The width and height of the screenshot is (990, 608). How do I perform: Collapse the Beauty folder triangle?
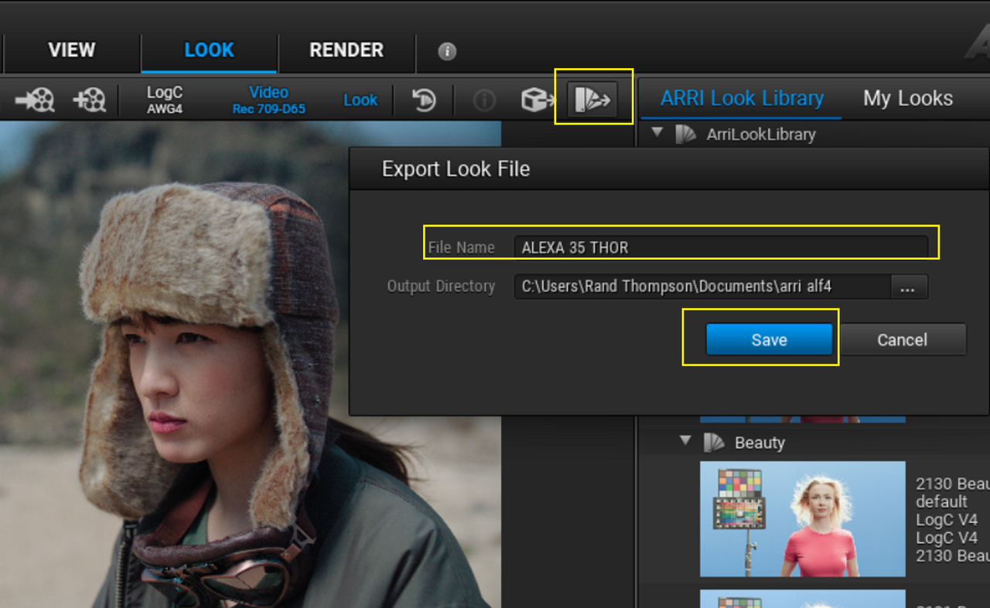[685, 440]
